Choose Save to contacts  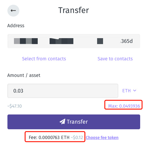coord(115,59)
